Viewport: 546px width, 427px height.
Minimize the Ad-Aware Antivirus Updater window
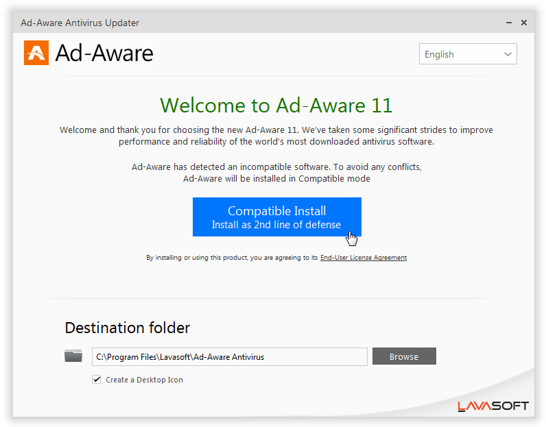[509, 23]
